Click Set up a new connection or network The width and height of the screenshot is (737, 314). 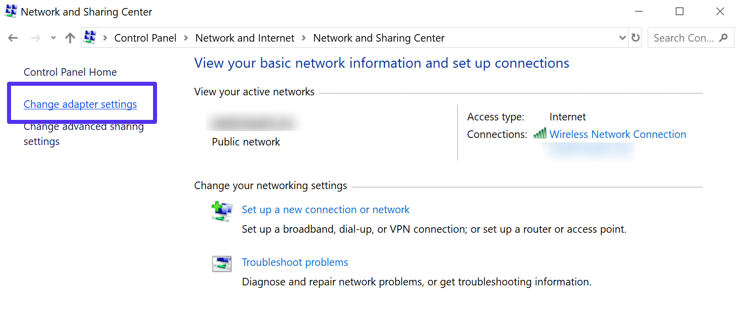(325, 209)
